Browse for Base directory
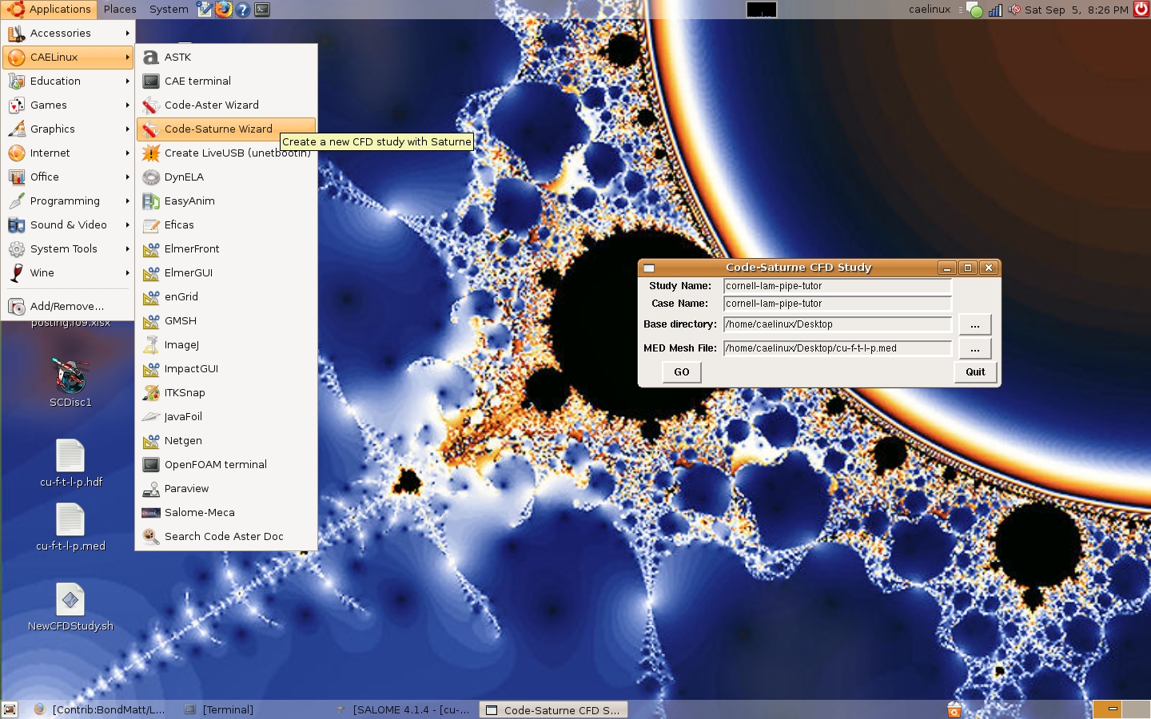1151x719 pixels. click(975, 324)
